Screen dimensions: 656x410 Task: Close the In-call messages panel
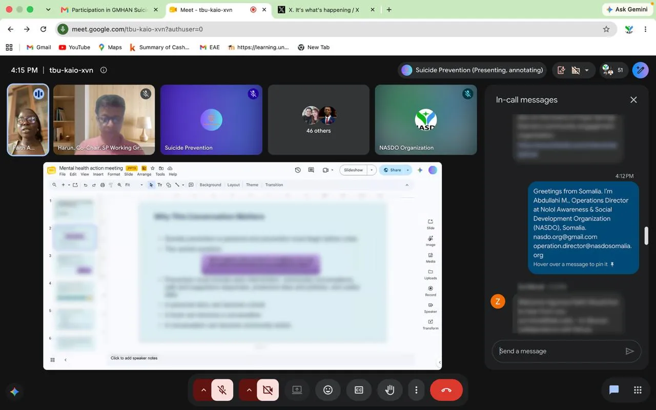pyautogui.click(x=633, y=100)
